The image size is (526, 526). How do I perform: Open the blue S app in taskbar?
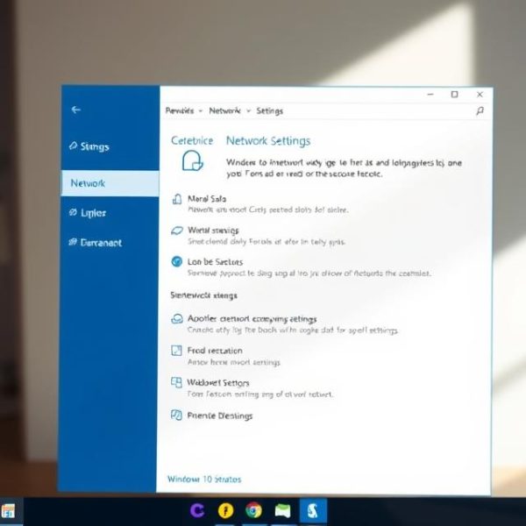(x=313, y=510)
